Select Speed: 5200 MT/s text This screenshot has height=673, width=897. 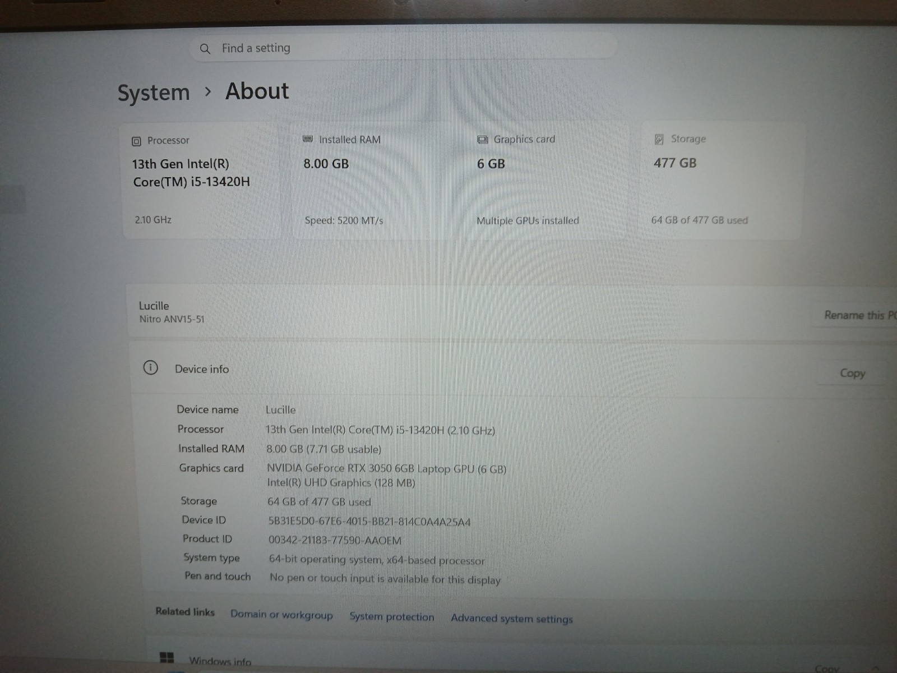344,220
